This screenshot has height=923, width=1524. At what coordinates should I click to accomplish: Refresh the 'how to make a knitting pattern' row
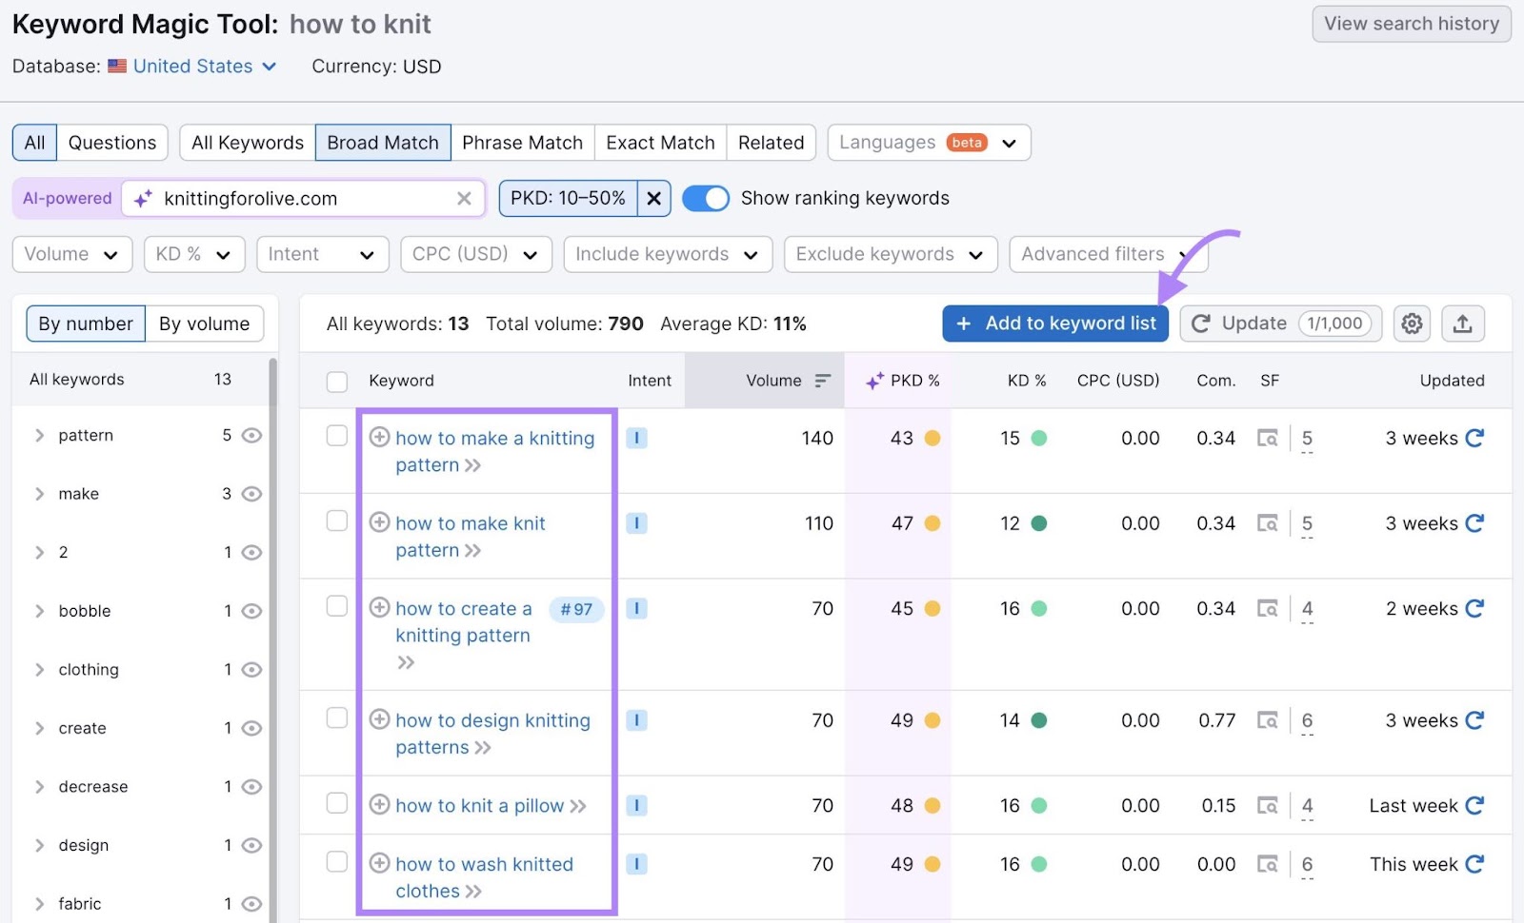click(x=1474, y=438)
